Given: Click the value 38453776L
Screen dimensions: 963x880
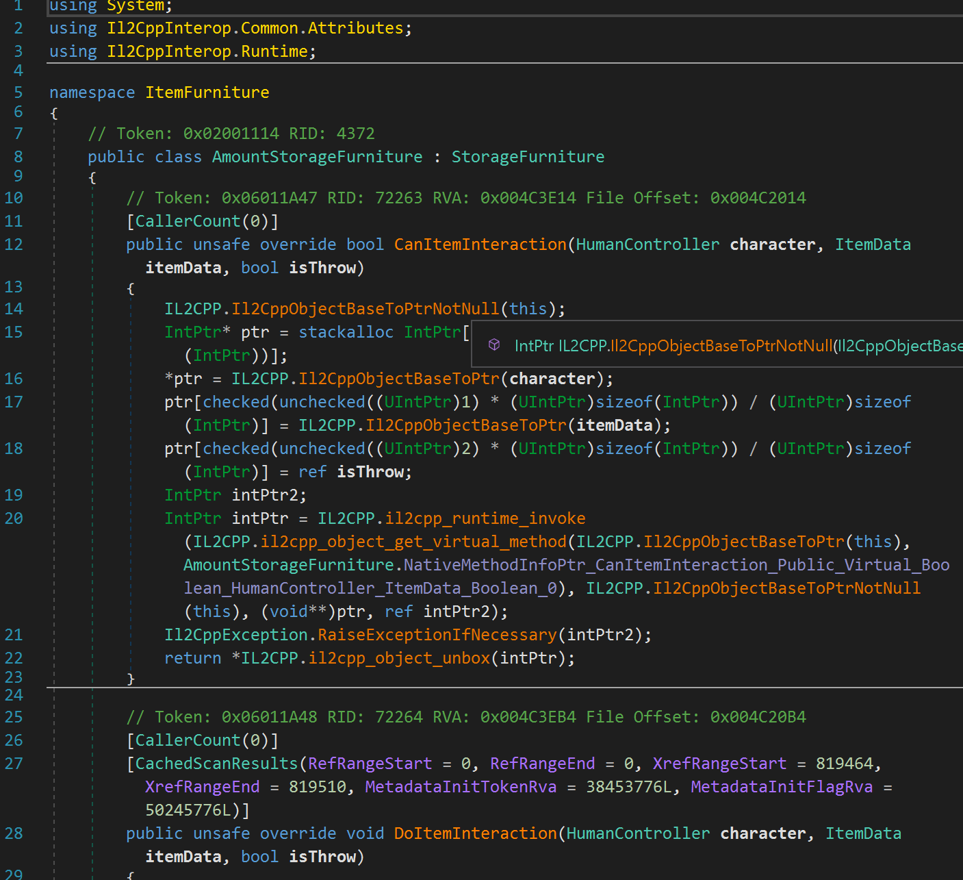Looking at the screenshot, I should [x=629, y=787].
